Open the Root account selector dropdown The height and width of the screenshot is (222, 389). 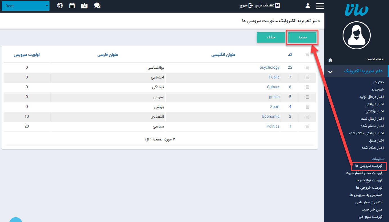click(25, 5)
